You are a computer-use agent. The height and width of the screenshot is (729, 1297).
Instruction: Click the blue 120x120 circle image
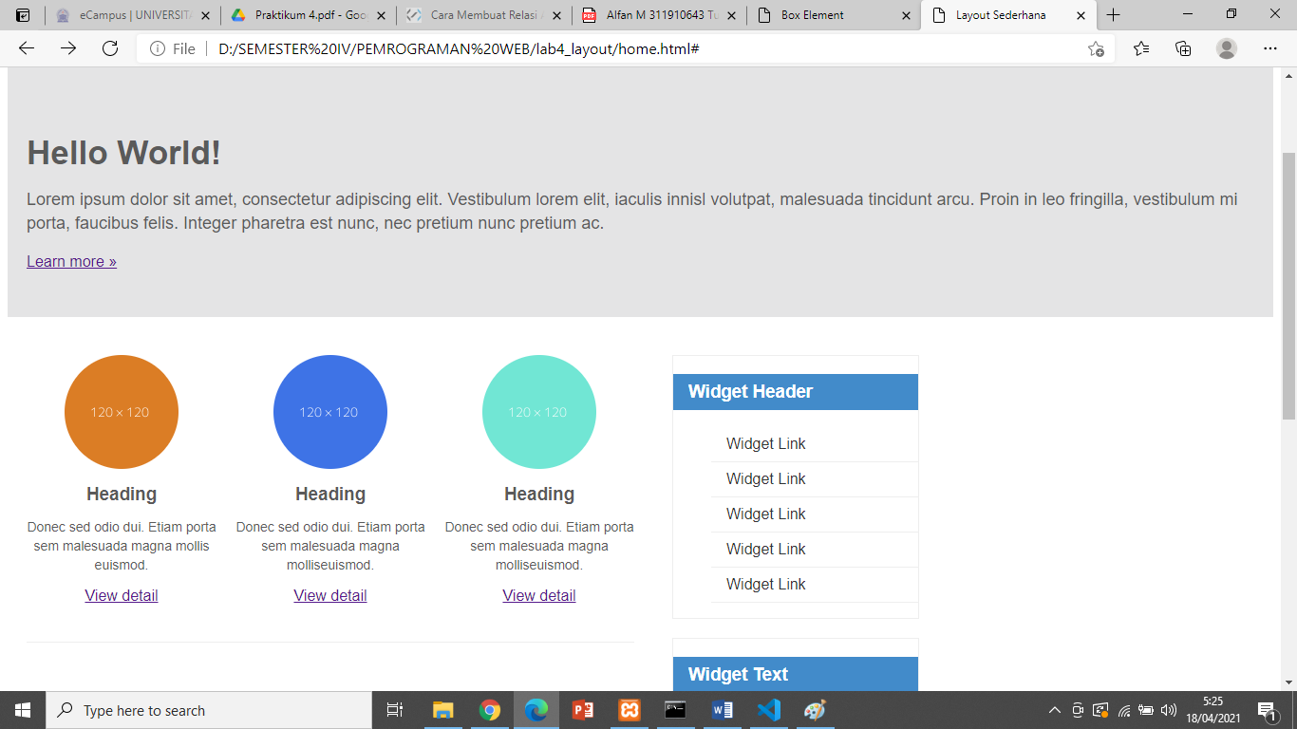pos(330,412)
